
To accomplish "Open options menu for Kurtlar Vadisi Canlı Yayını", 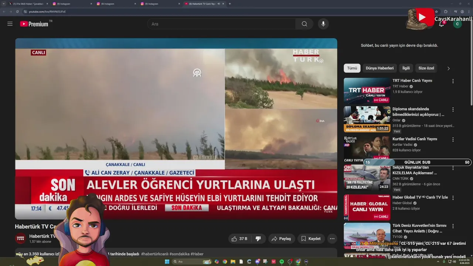I will (453, 140).
